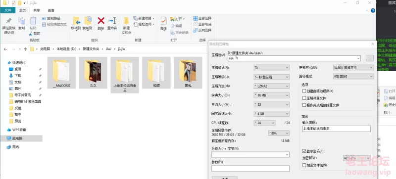Open memory usage 80% dropdown
The height and width of the screenshot is (179, 396).
[x=279, y=133]
